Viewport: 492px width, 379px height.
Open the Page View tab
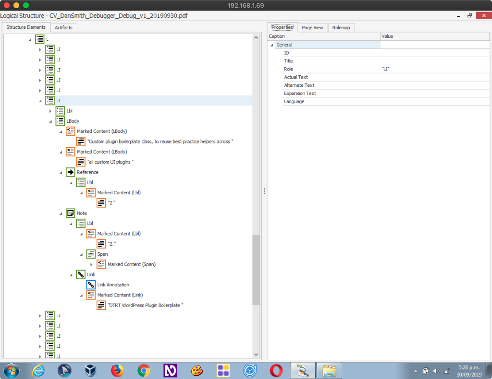tap(312, 28)
